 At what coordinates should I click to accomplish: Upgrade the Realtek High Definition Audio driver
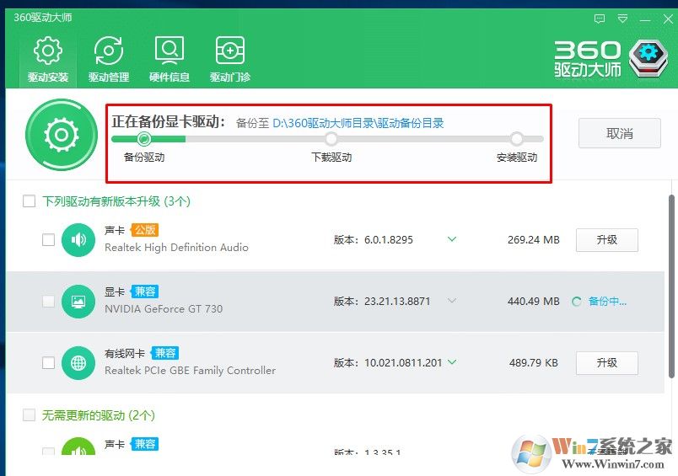[x=606, y=240]
